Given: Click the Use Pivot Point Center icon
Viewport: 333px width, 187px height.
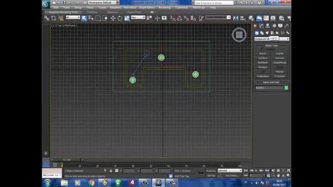Looking at the screenshot, I should pyautogui.click(x=150, y=18).
